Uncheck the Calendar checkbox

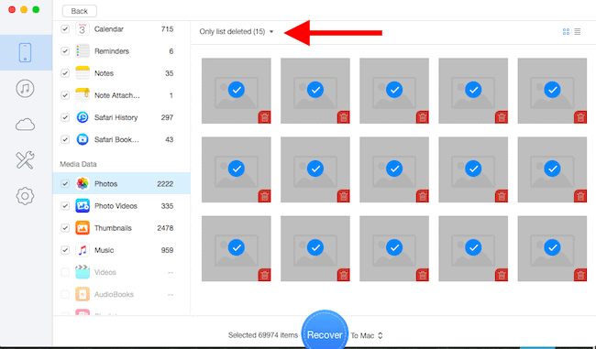[65, 29]
